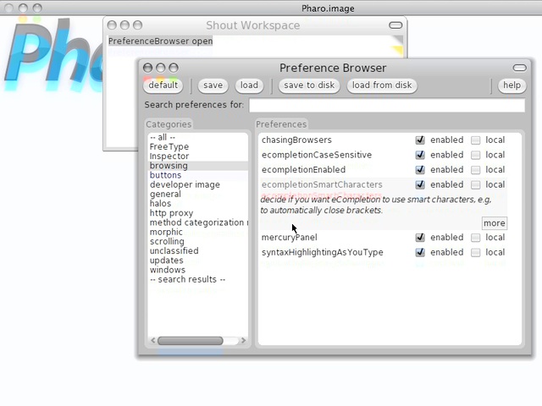Disable syntaxHighlightingAsYouType
This screenshot has height=406, width=542.
click(x=420, y=252)
